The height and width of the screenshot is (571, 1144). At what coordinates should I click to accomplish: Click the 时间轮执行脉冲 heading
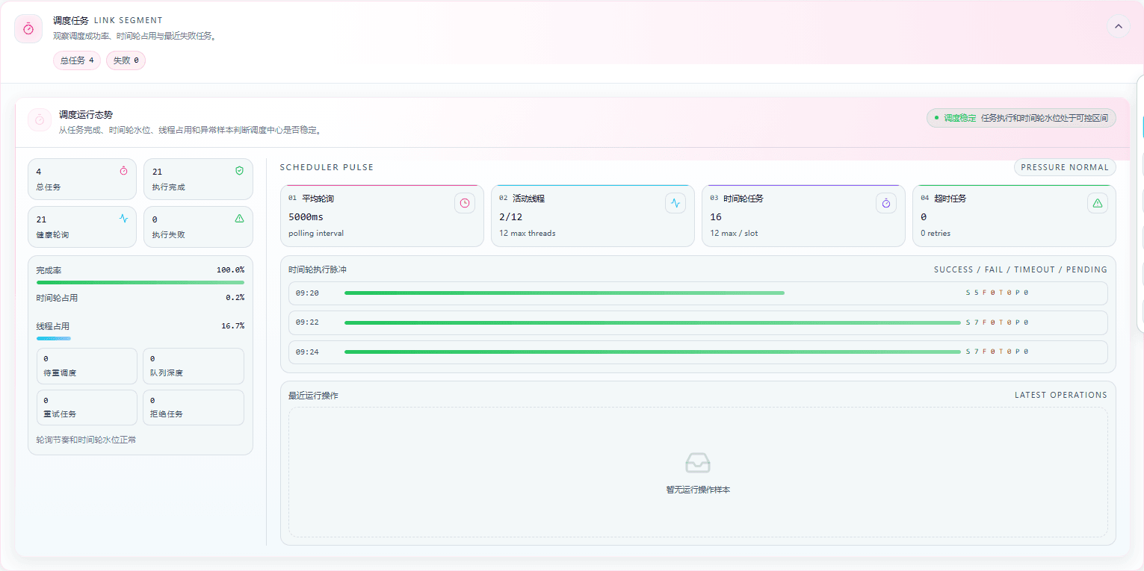click(x=318, y=269)
